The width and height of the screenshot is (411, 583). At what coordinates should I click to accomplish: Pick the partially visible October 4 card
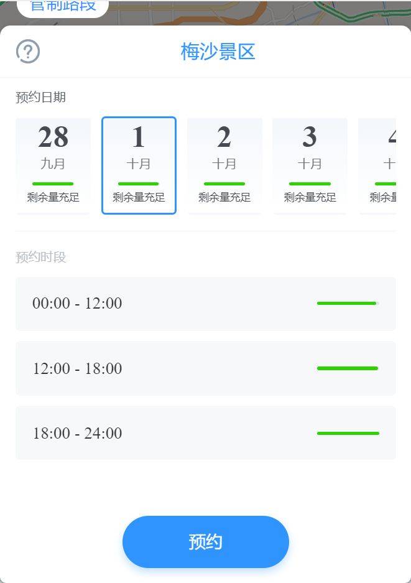click(377, 166)
